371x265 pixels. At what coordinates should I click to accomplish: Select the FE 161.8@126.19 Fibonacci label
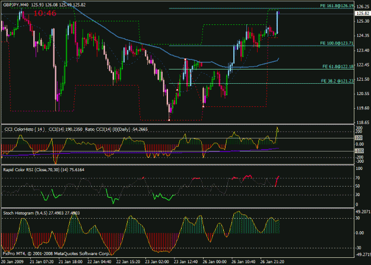(x=337, y=6)
